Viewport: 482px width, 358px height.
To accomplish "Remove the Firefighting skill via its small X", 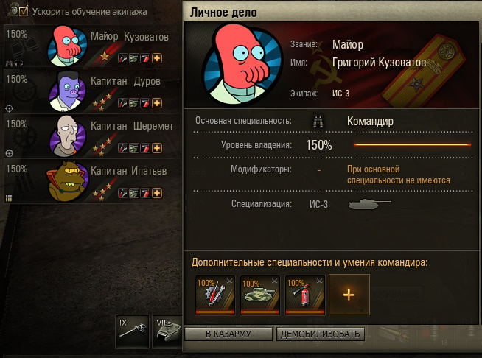I will pos(319,281).
